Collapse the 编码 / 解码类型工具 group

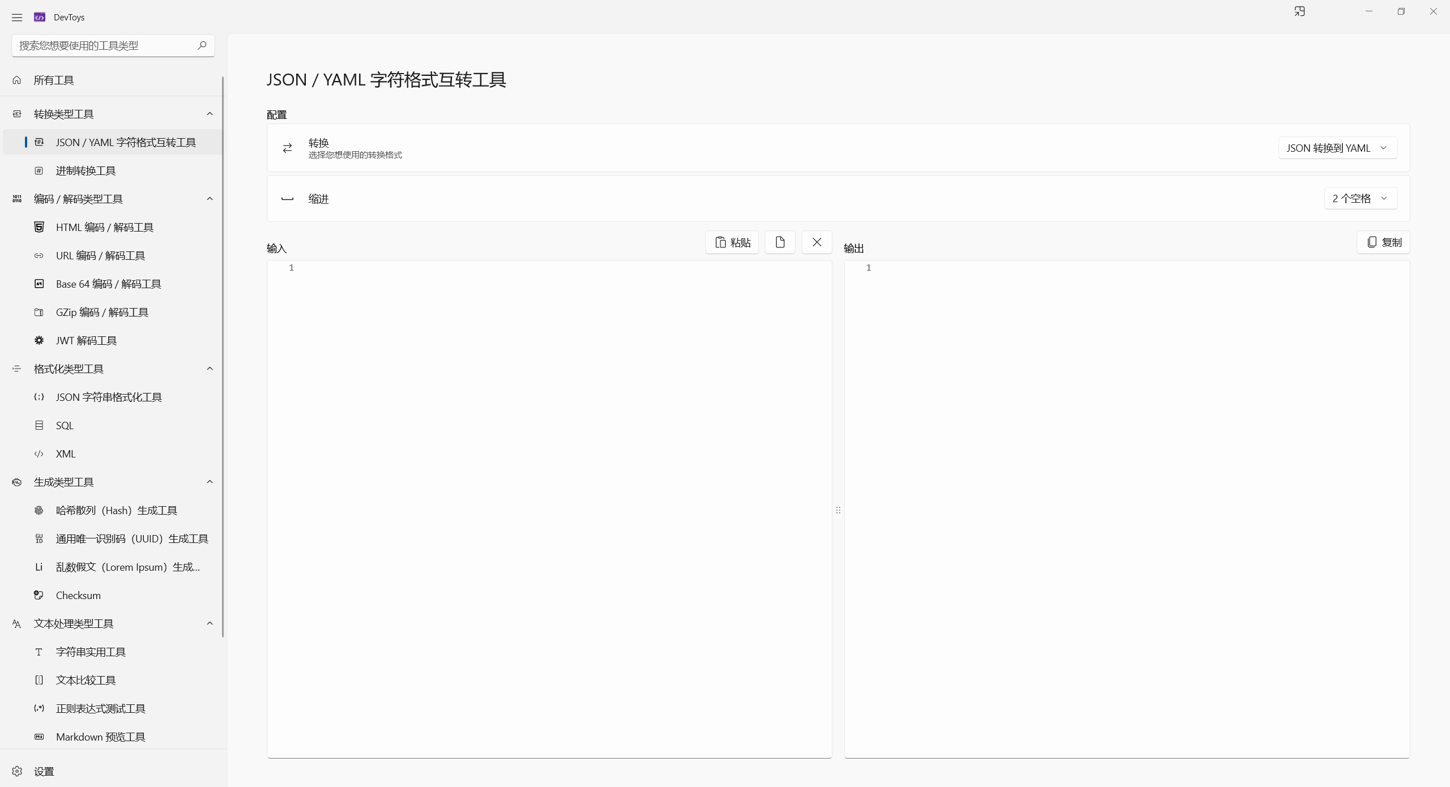coord(210,199)
